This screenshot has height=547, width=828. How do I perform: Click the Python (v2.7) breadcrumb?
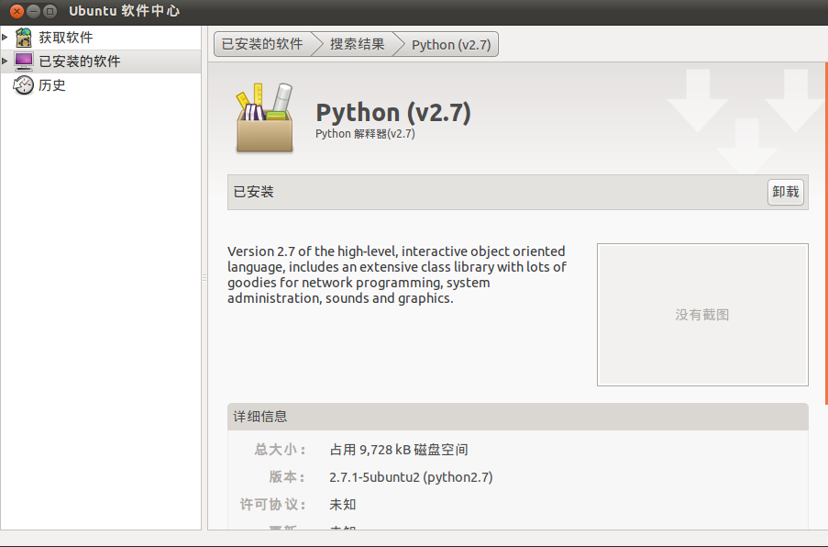click(451, 44)
